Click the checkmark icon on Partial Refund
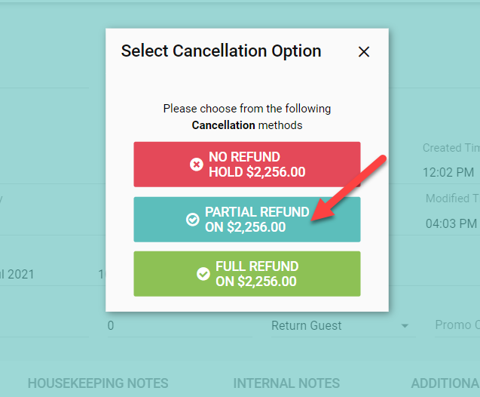 click(x=193, y=219)
